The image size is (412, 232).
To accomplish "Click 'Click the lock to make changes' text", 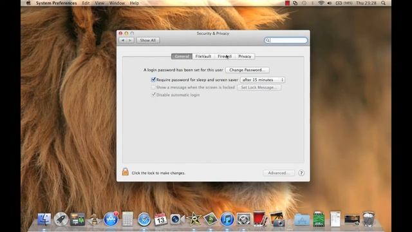I will click(x=158, y=173).
